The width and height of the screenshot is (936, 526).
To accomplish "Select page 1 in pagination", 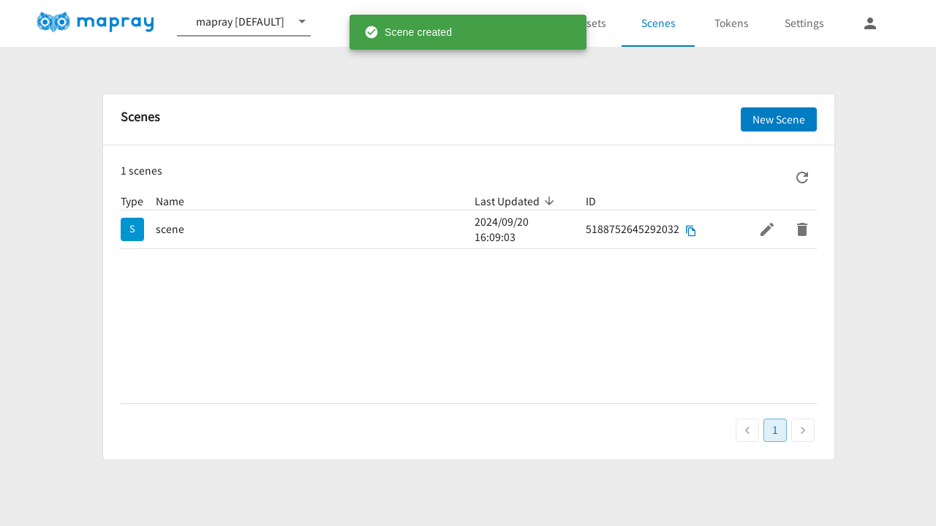I will pyautogui.click(x=774, y=430).
